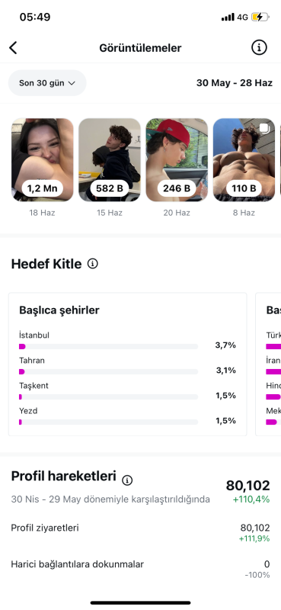The width and height of the screenshot is (281, 610).
Task: Select the Tahran city bar
Action: 108,371
